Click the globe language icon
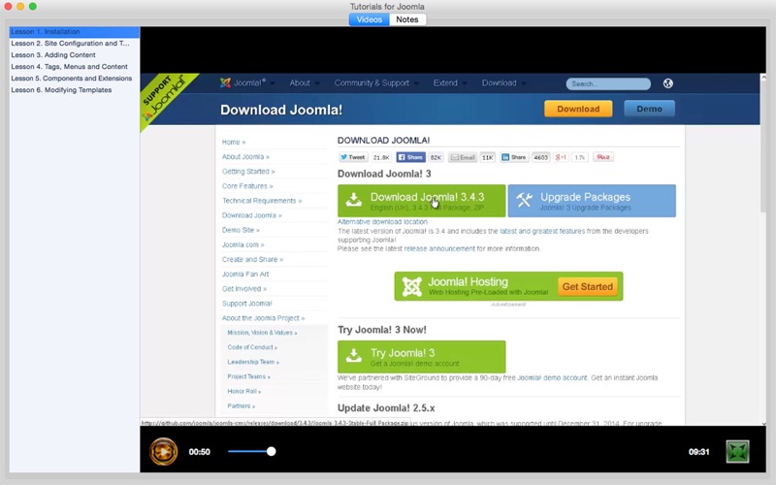 [667, 83]
